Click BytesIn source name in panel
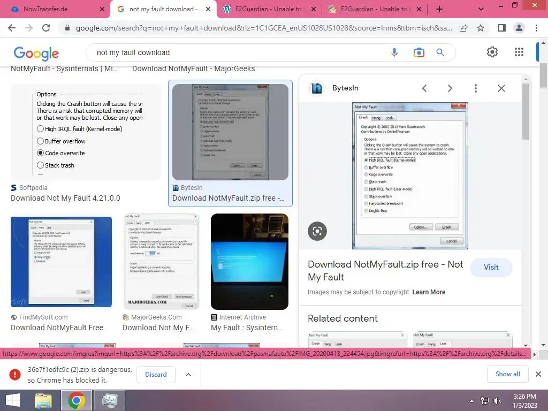 [x=345, y=88]
